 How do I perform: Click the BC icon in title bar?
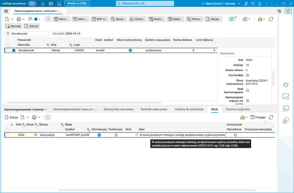(59, 4)
